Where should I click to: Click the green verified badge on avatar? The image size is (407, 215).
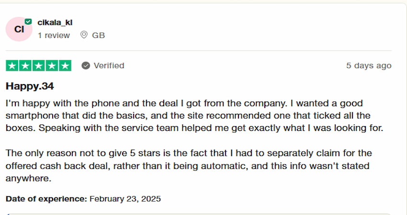(x=28, y=21)
